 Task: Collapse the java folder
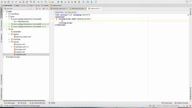click(x=7, y=16)
